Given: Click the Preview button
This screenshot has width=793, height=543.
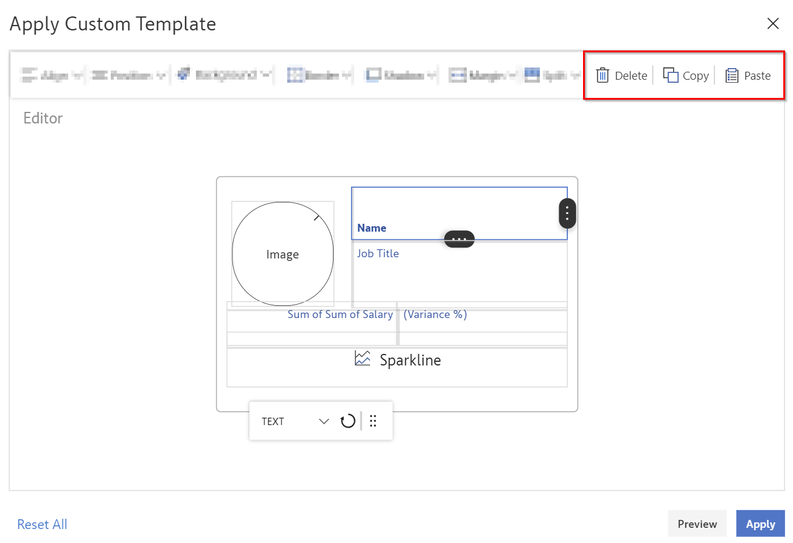Looking at the screenshot, I should (697, 524).
